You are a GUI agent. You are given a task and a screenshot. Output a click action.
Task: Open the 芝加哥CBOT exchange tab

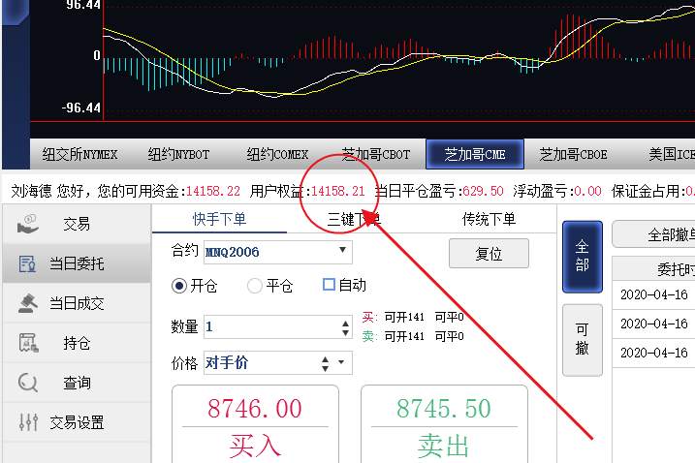[376, 154]
